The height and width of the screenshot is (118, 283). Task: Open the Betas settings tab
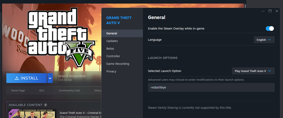click(x=122, y=49)
